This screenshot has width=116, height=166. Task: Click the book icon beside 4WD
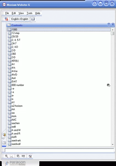click(x=10, y=75)
